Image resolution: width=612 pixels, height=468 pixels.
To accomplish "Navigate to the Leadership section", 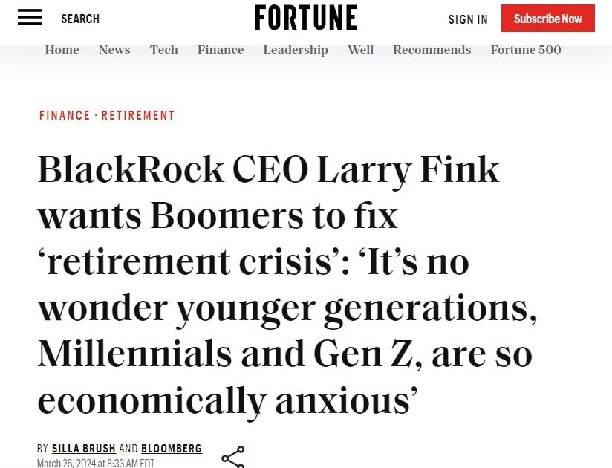I will coord(296,50).
